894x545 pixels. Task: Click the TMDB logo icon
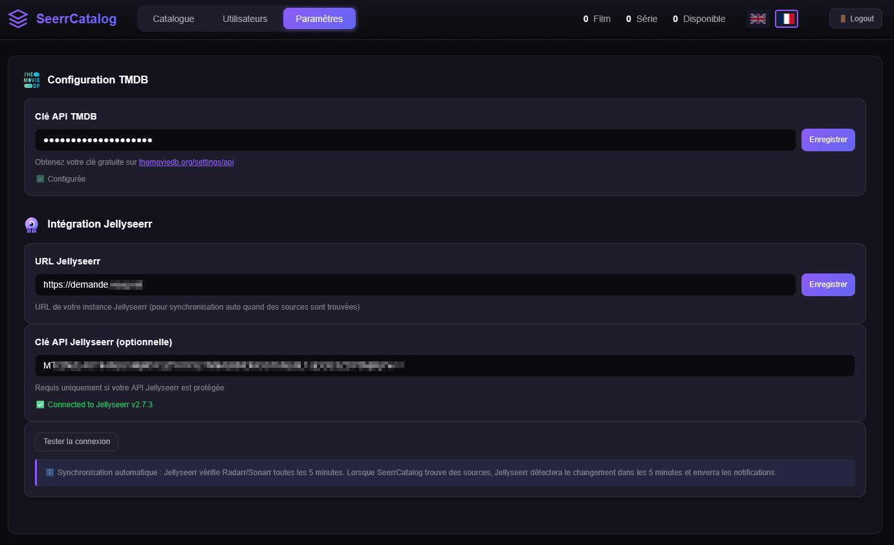pyautogui.click(x=32, y=80)
